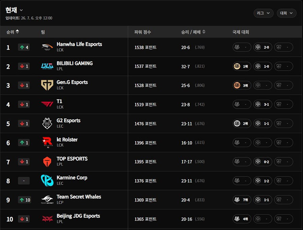Click T1's 3-1 international record badge
Screen dimensions: 303x230
click(x=263, y=104)
